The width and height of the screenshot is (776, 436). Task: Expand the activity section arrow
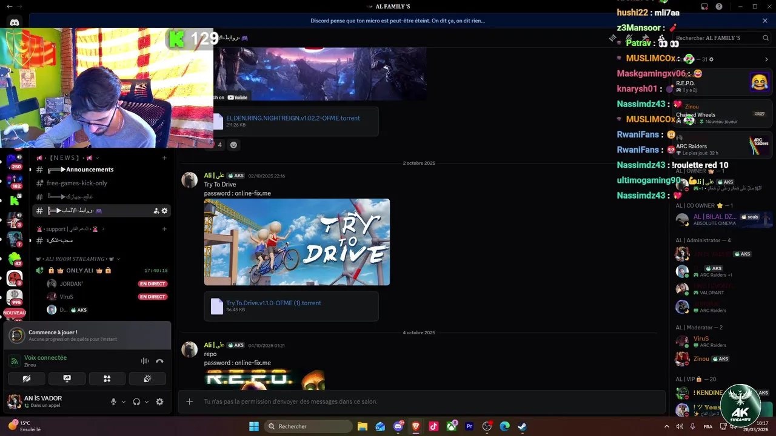pyautogui.click(x=766, y=59)
